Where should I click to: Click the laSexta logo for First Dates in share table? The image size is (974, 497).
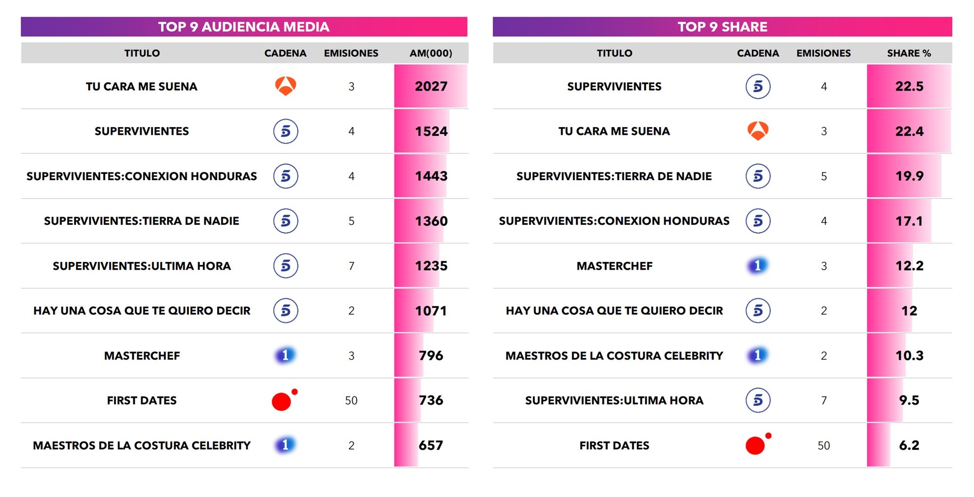coord(756,445)
